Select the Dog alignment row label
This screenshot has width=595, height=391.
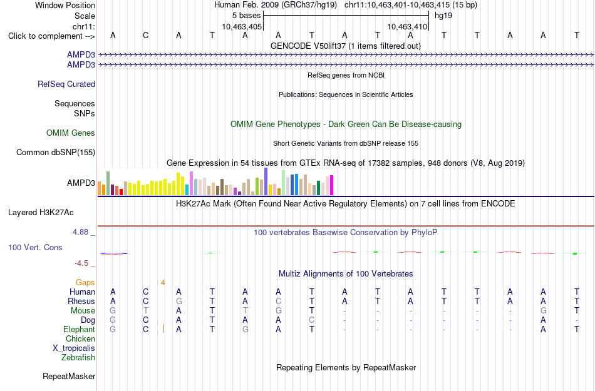coord(88,320)
